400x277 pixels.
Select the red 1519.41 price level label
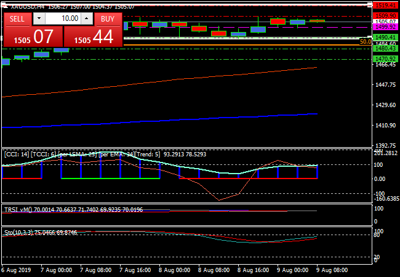pyautogui.click(x=385, y=5)
